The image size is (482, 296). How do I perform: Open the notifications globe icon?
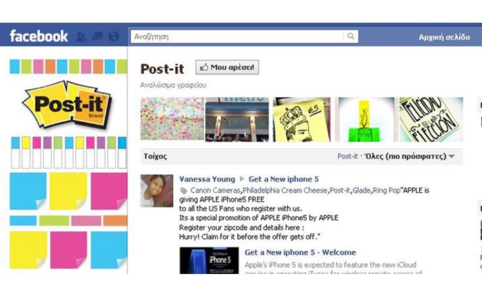[114, 36]
